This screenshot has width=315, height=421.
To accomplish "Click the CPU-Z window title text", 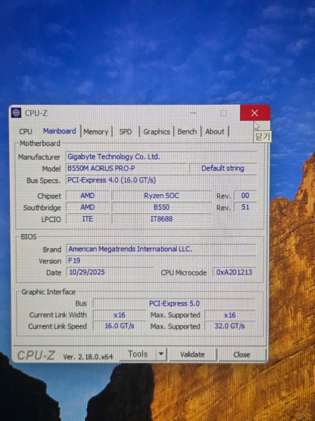I will point(36,113).
